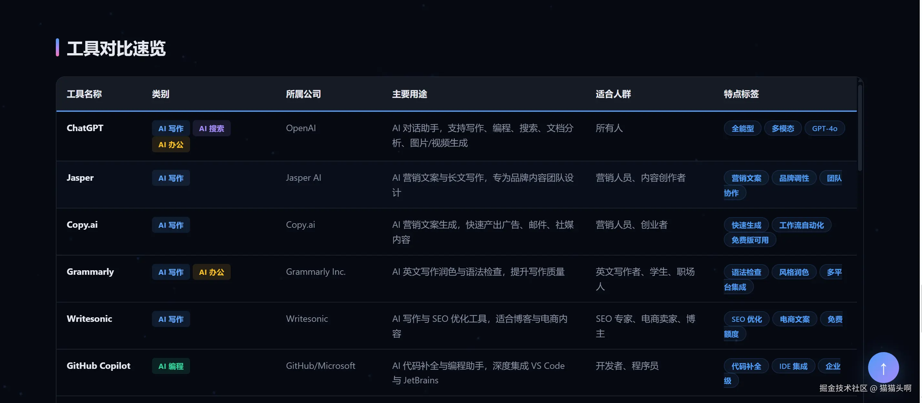The image size is (922, 403).
Task: Click the Writesonic company cell
Action: 307,319
